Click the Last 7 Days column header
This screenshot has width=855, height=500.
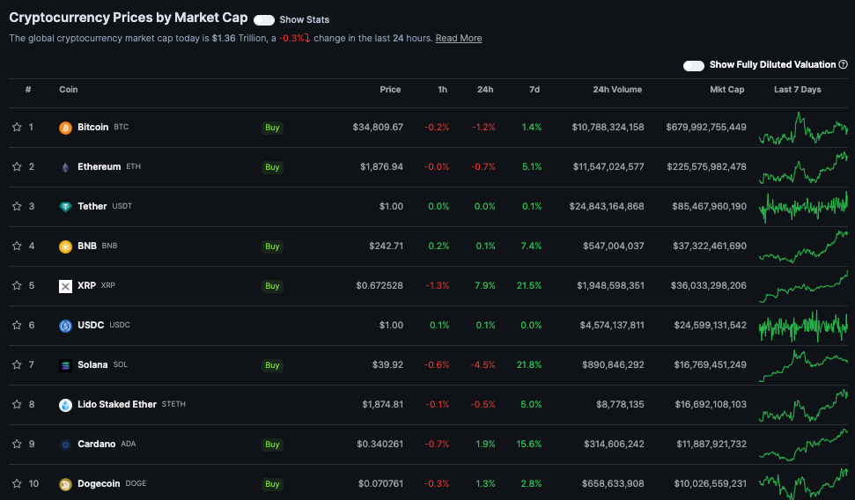(x=797, y=90)
